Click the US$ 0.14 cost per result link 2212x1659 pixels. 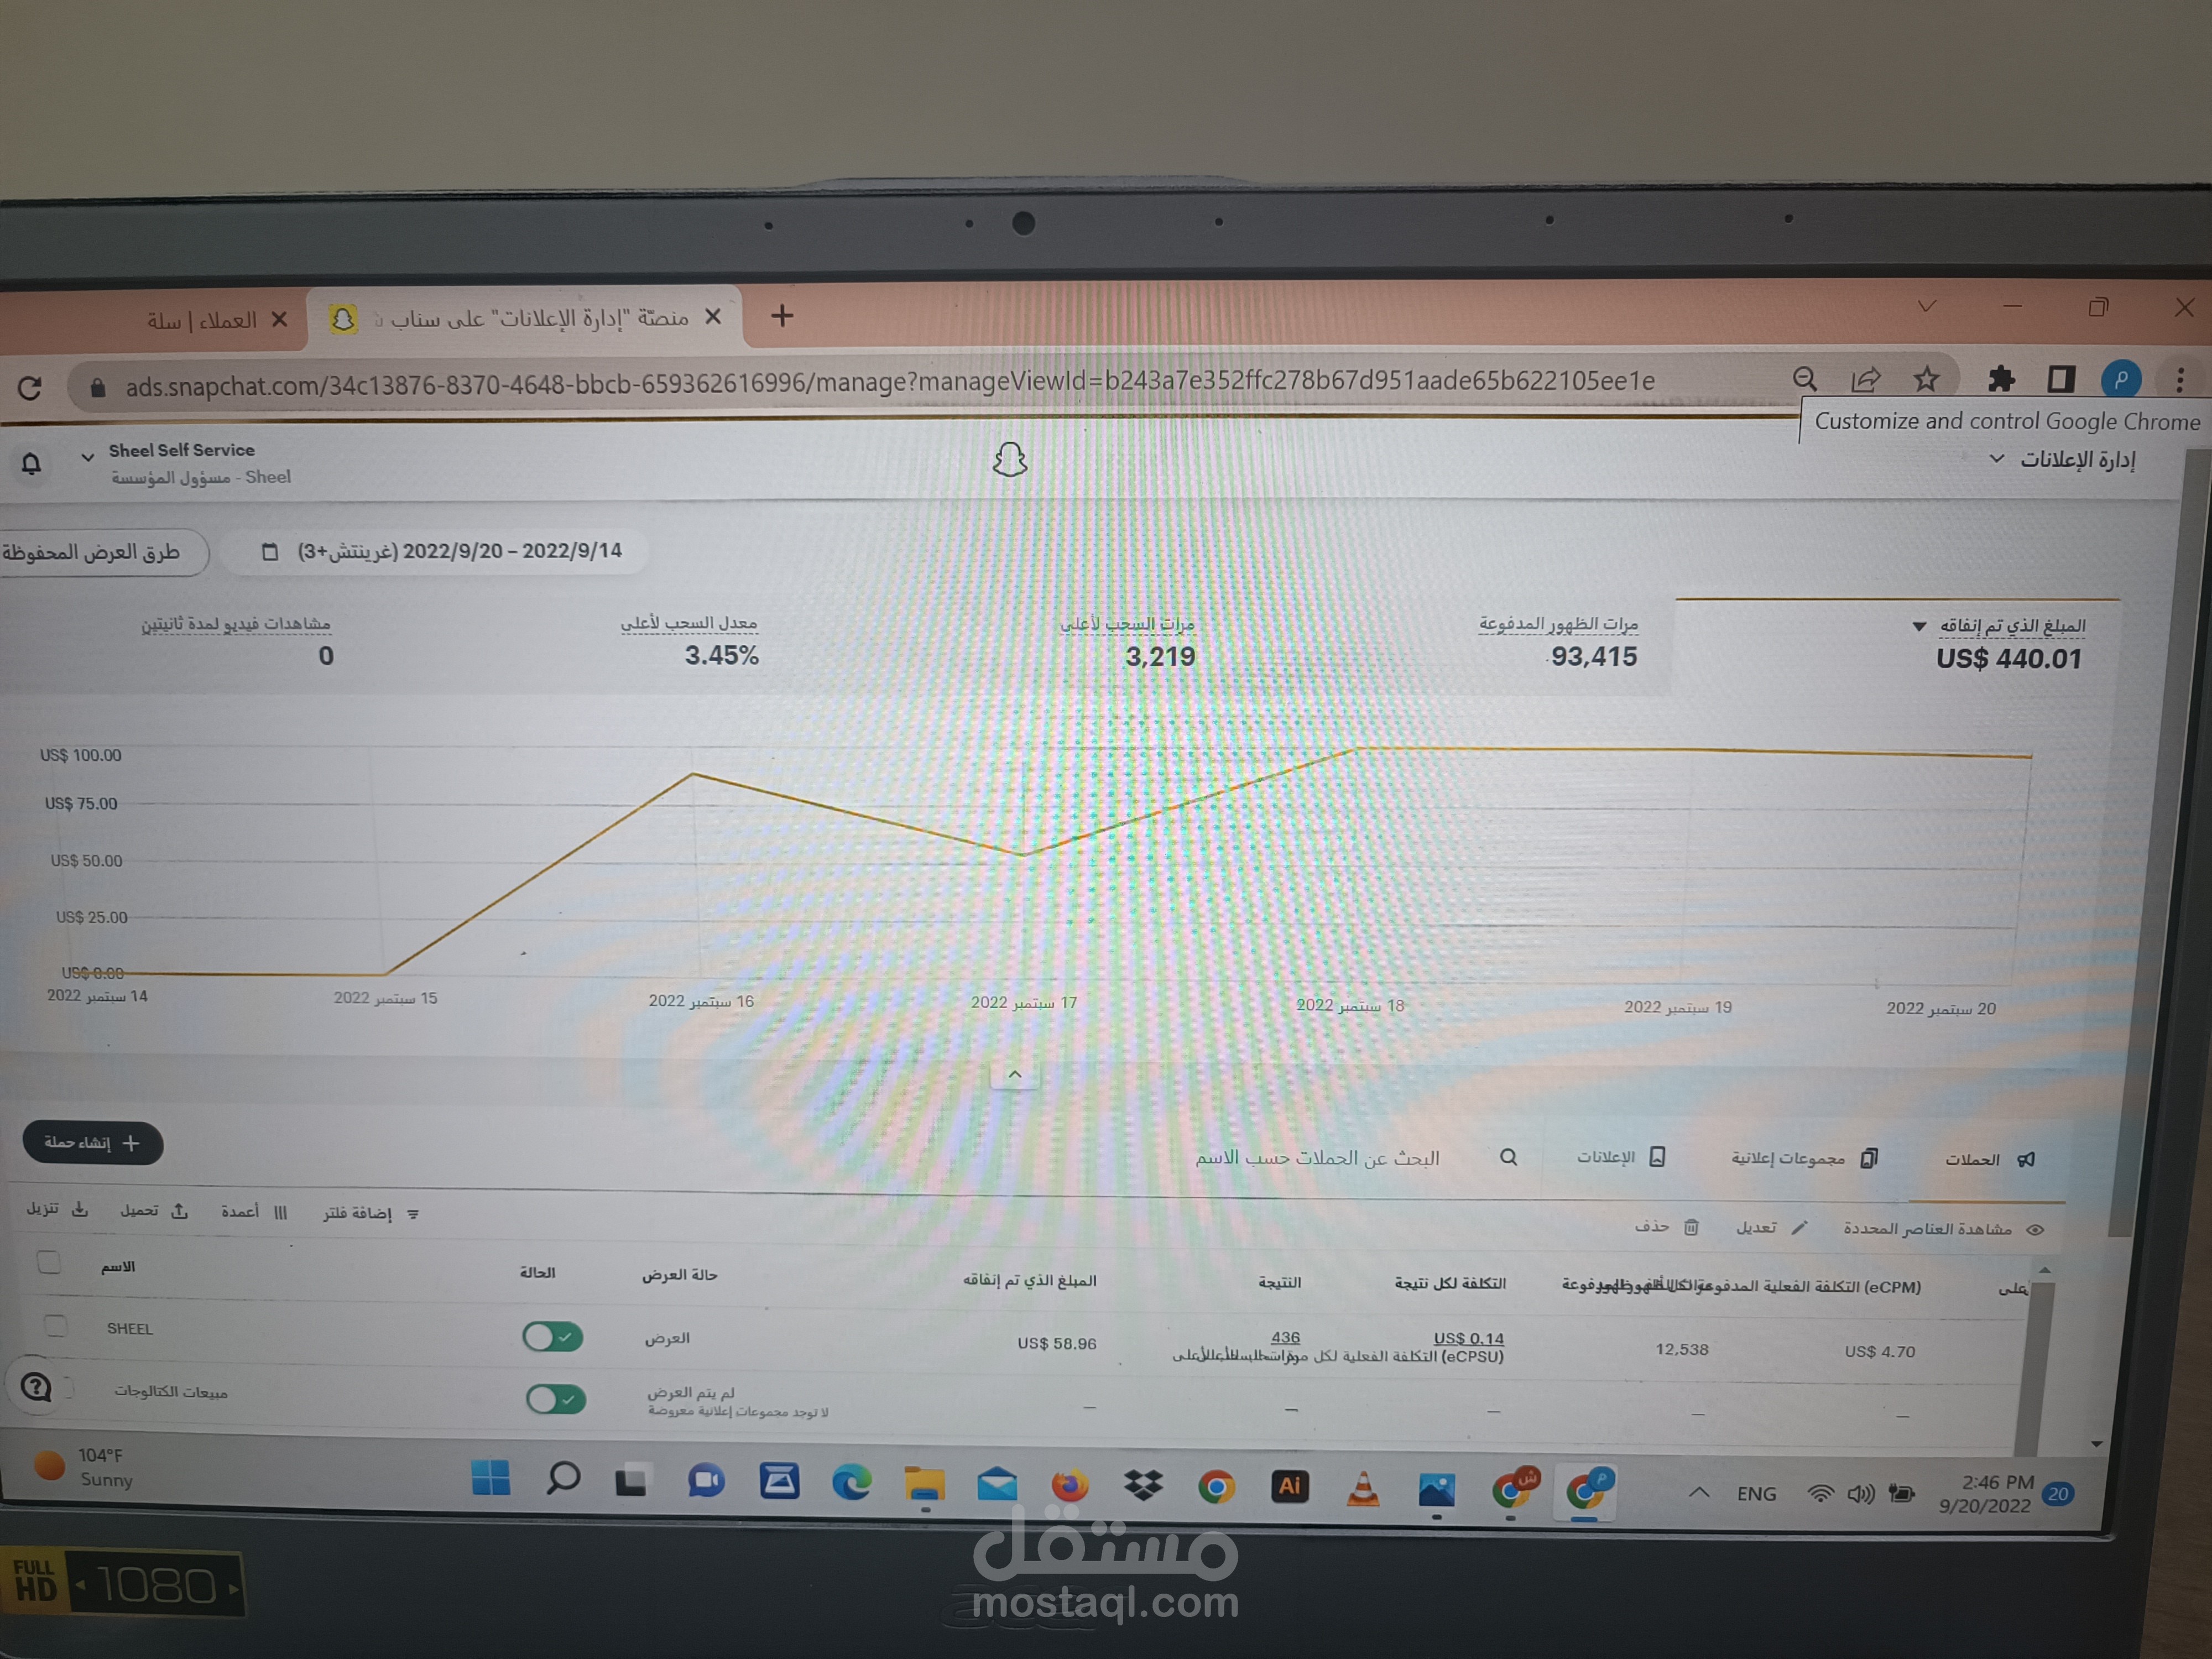(1468, 1338)
